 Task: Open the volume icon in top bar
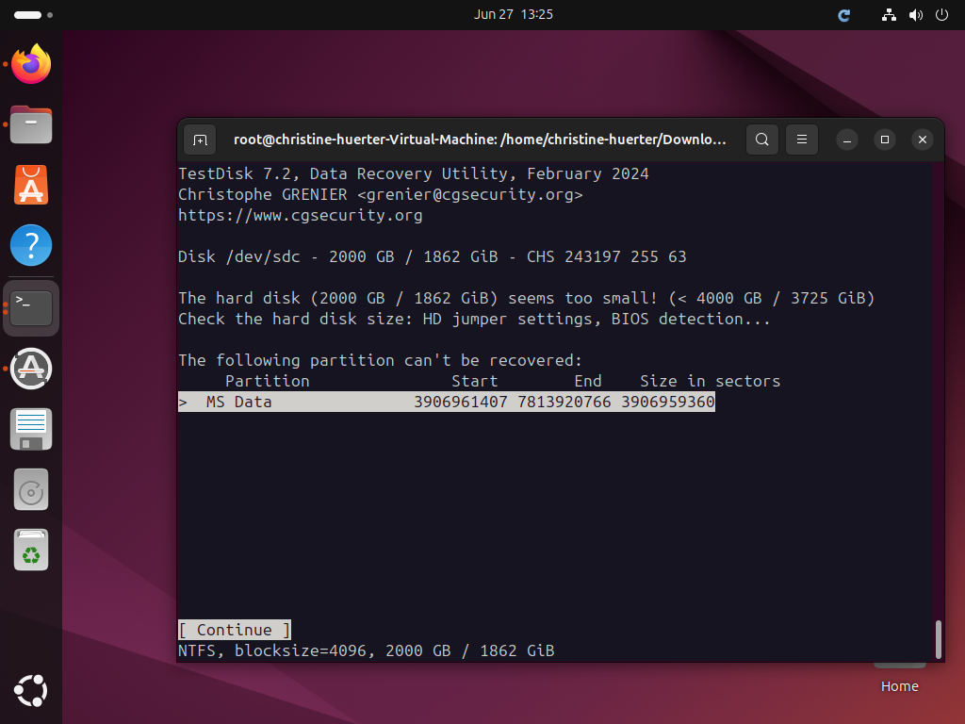[x=916, y=15]
